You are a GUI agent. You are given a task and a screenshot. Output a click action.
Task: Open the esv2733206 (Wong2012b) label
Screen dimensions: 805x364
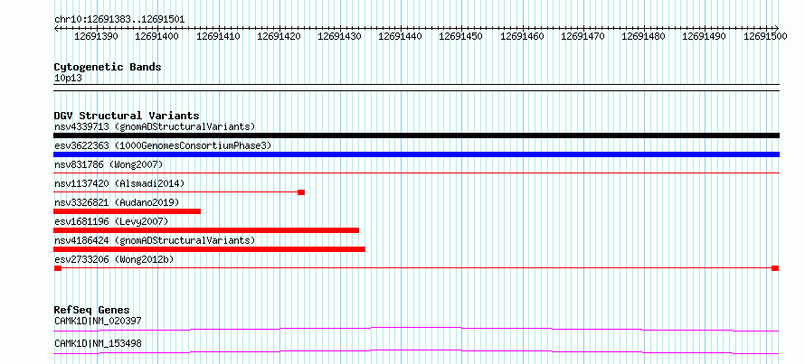pyautogui.click(x=114, y=259)
